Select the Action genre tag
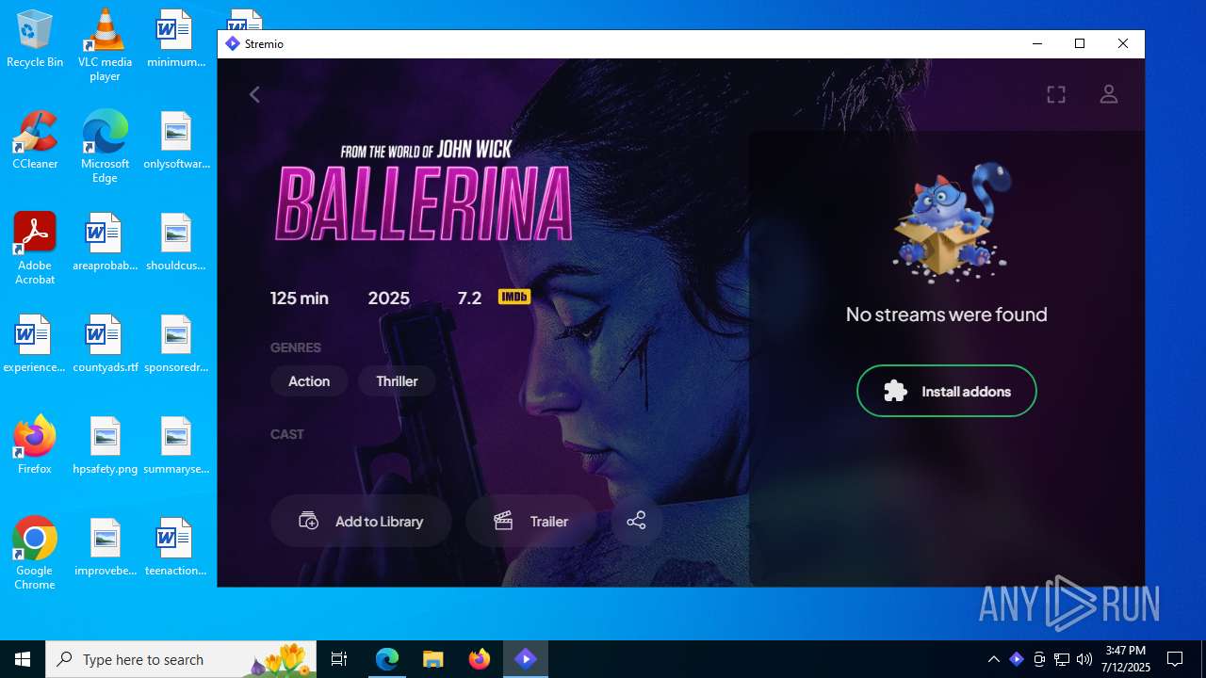Image resolution: width=1206 pixels, height=678 pixels. click(x=309, y=381)
